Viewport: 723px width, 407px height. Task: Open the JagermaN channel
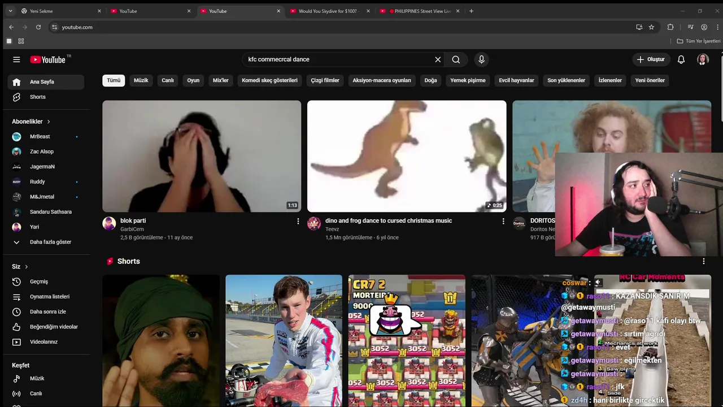pyautogui.click(x=46, y=167)
